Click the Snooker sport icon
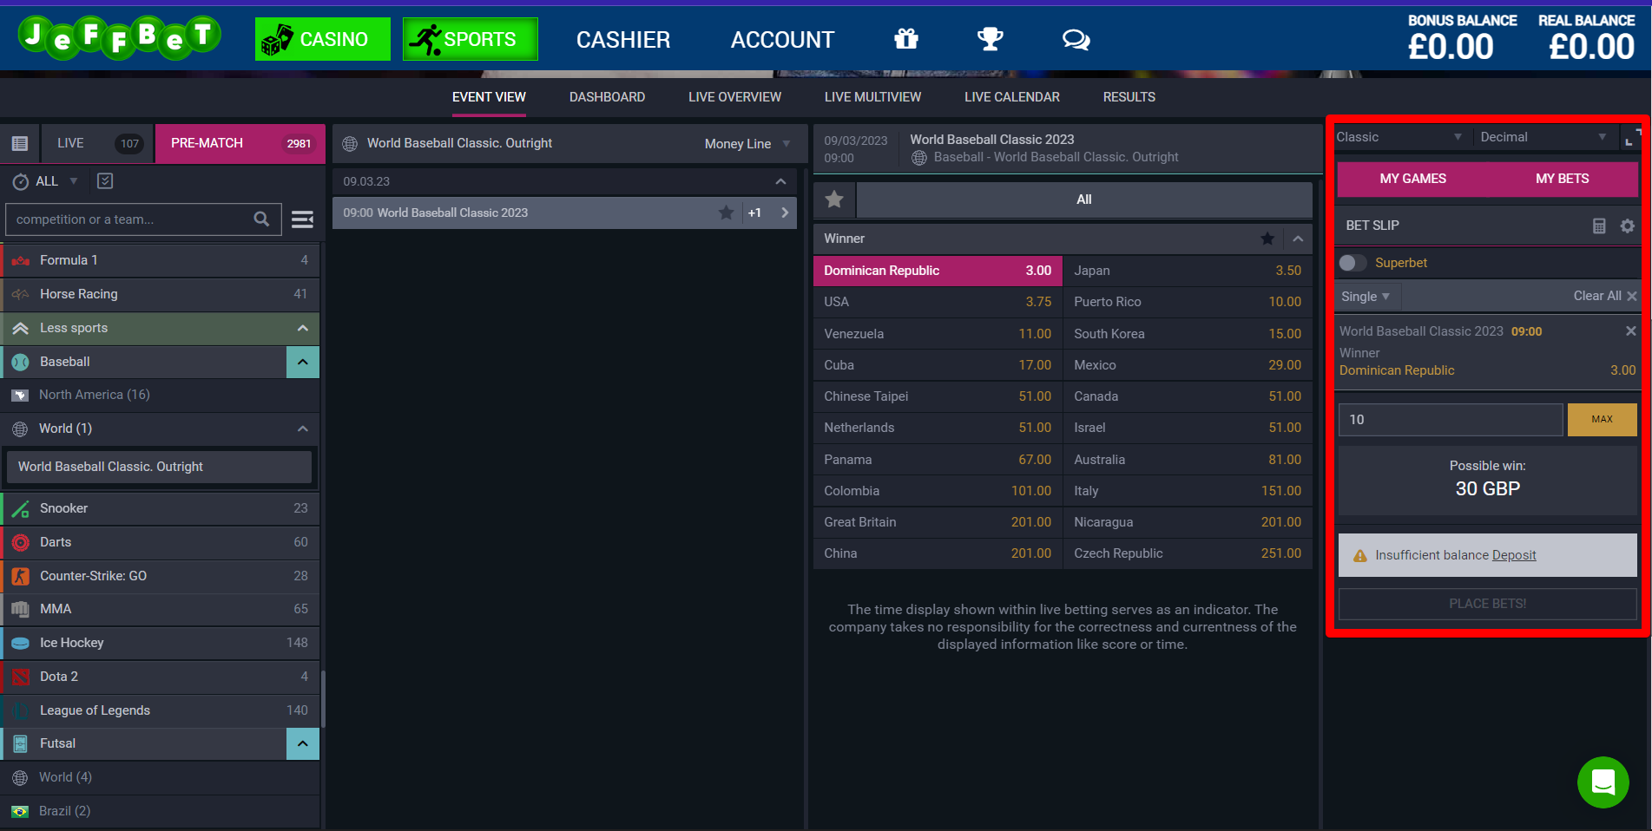This screenshot has width=1652, height=831. (21, 508)
